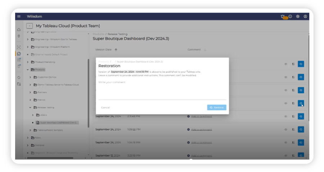Select the sync arrows icon in the sidebar
Viewport: 324px width, 172px height.
[x=19, y=78]
